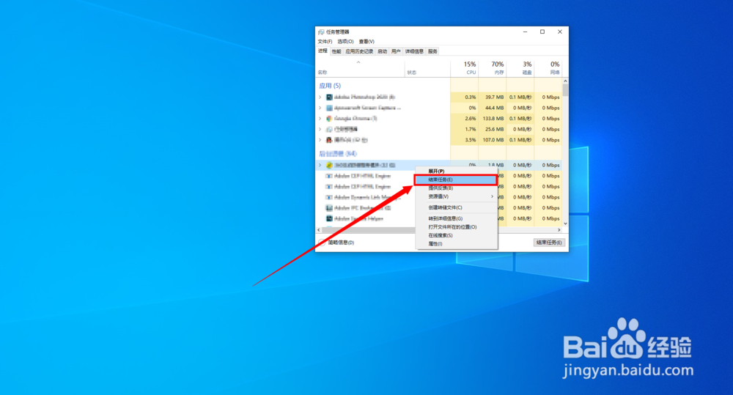Sort by the 内存 column header

click(x=493, y=68)
